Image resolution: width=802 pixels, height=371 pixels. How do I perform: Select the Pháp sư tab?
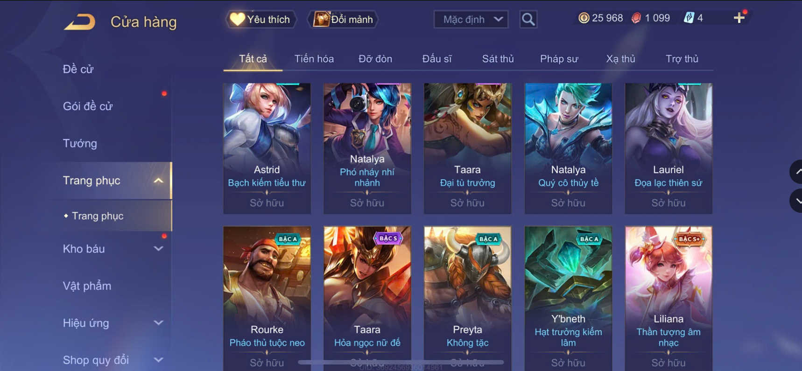[x=559, y=59]
